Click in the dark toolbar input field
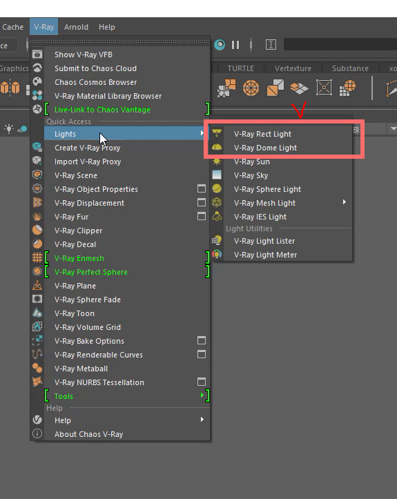This screenshot has width=397, height=499. pyautogui.click(x=340, y=45)
